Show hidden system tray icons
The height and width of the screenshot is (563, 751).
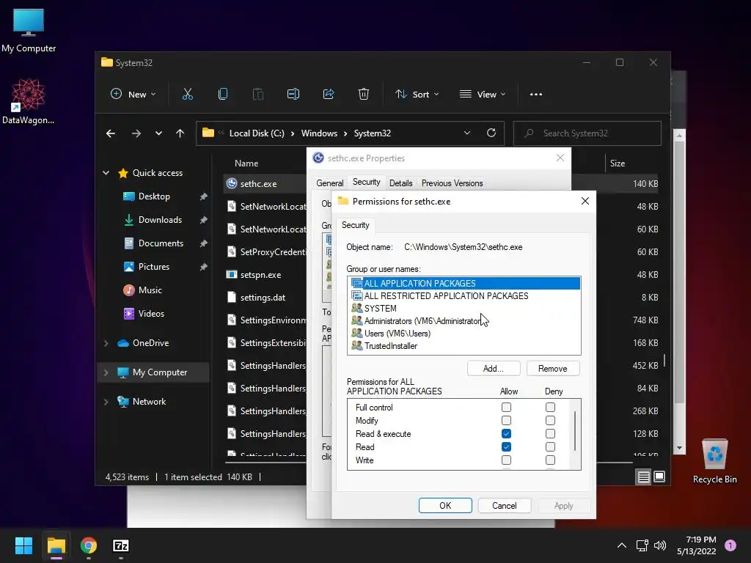[622, 545]
